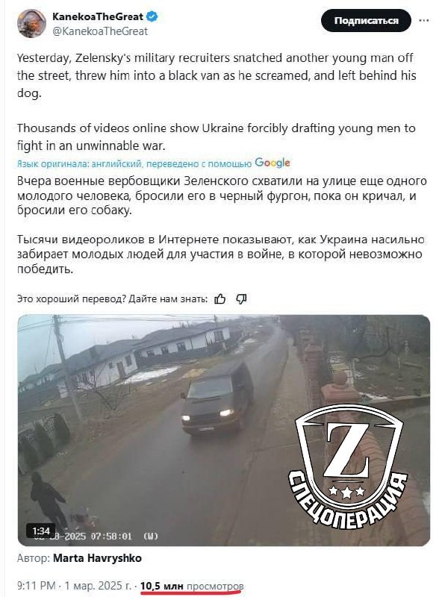Click the van in the video thumbnail

tap(217, 396)
